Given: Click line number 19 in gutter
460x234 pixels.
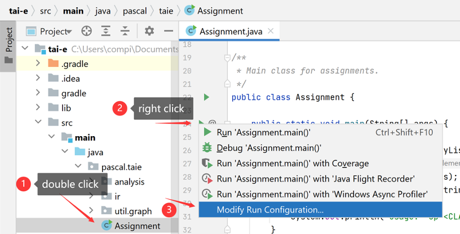Looking at the screenshot, I should tap(187, 57).
